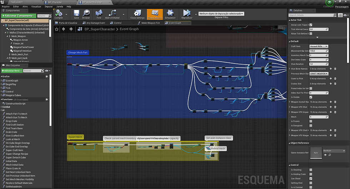This screenshot has height=189, width=350.
Task: Open the Depurar menu
Action: (x=49, y=6)
